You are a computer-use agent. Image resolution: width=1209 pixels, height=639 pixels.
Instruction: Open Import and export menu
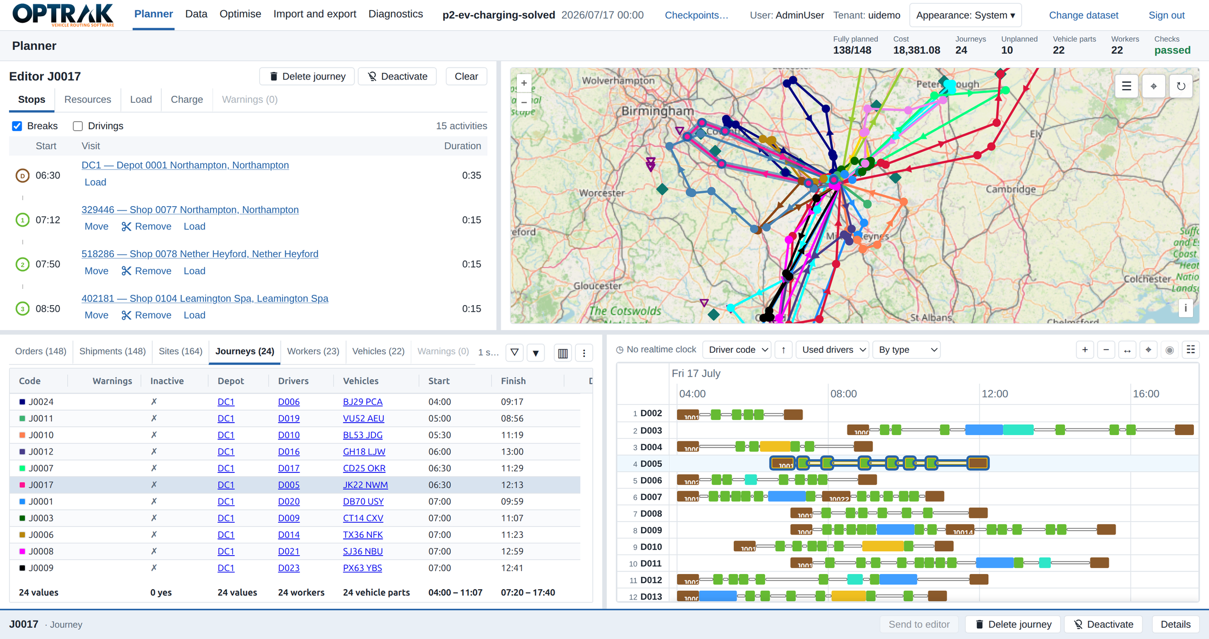314,14
